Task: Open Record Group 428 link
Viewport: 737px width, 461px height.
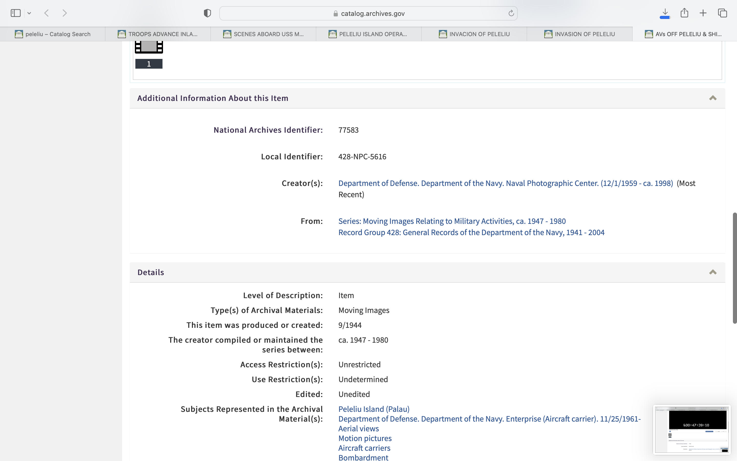Action: 471,232
